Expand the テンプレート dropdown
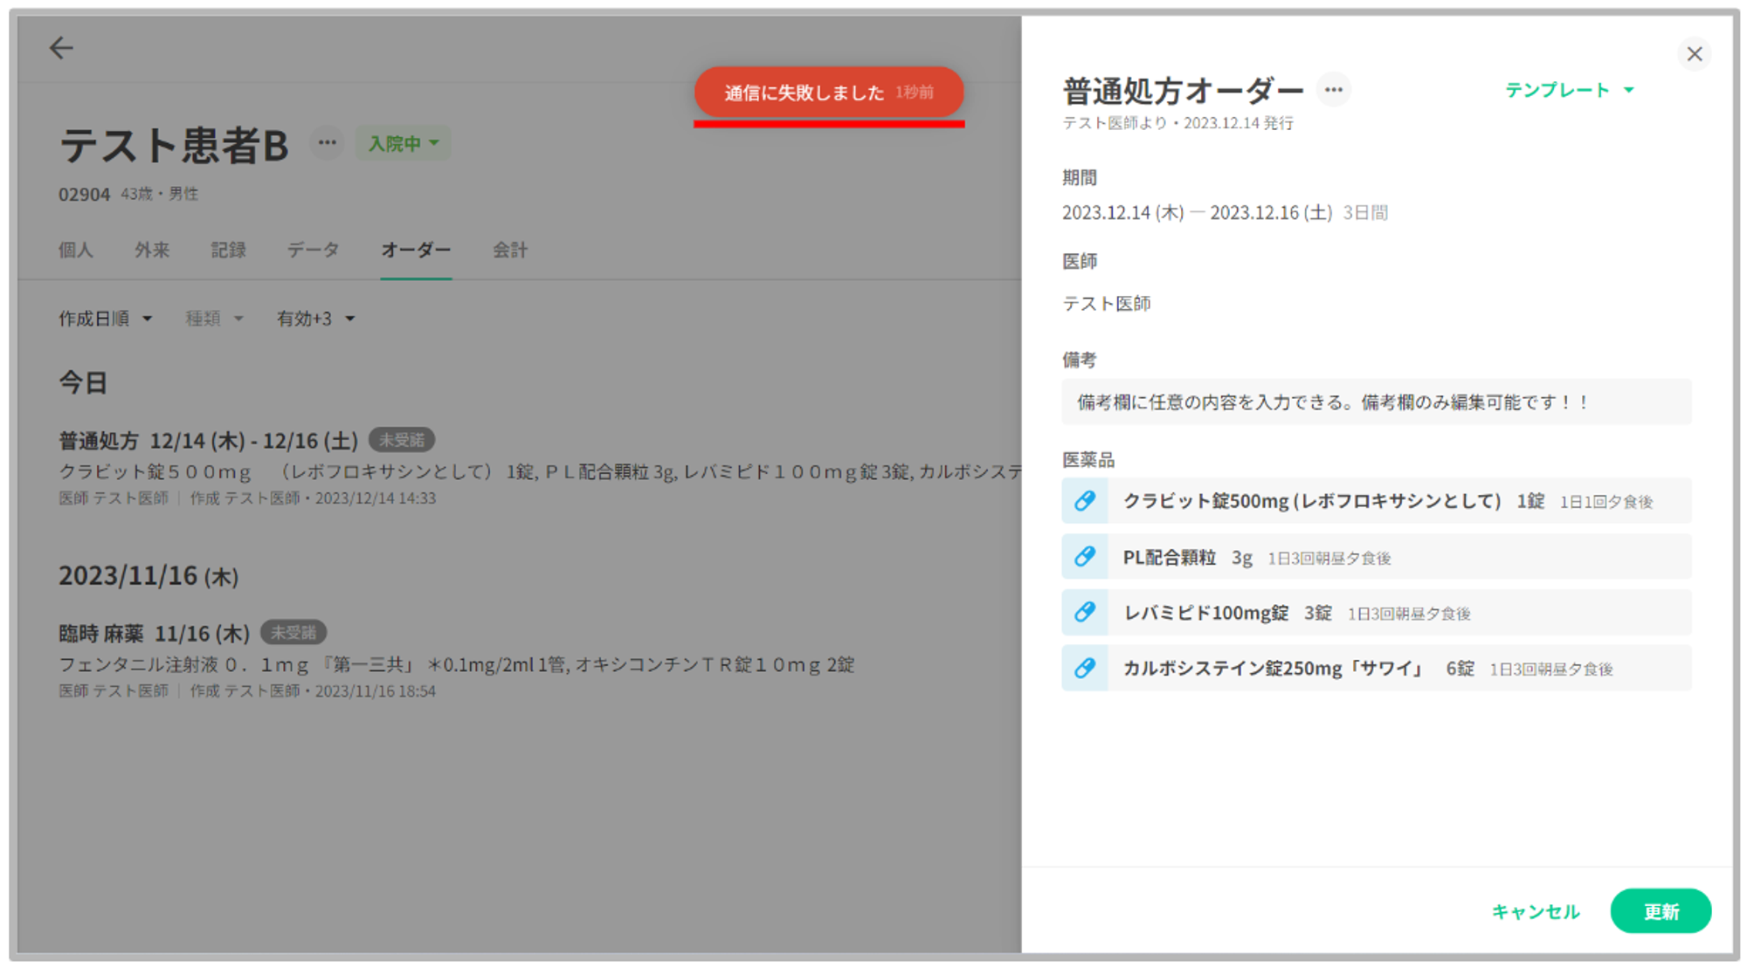 (x=1569, y=90)
